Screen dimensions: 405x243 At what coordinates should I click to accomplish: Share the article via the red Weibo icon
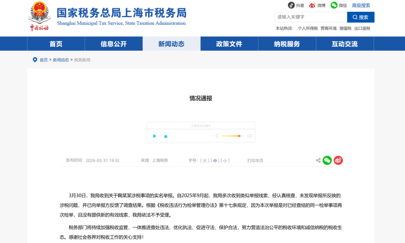(x=338, y=160)
